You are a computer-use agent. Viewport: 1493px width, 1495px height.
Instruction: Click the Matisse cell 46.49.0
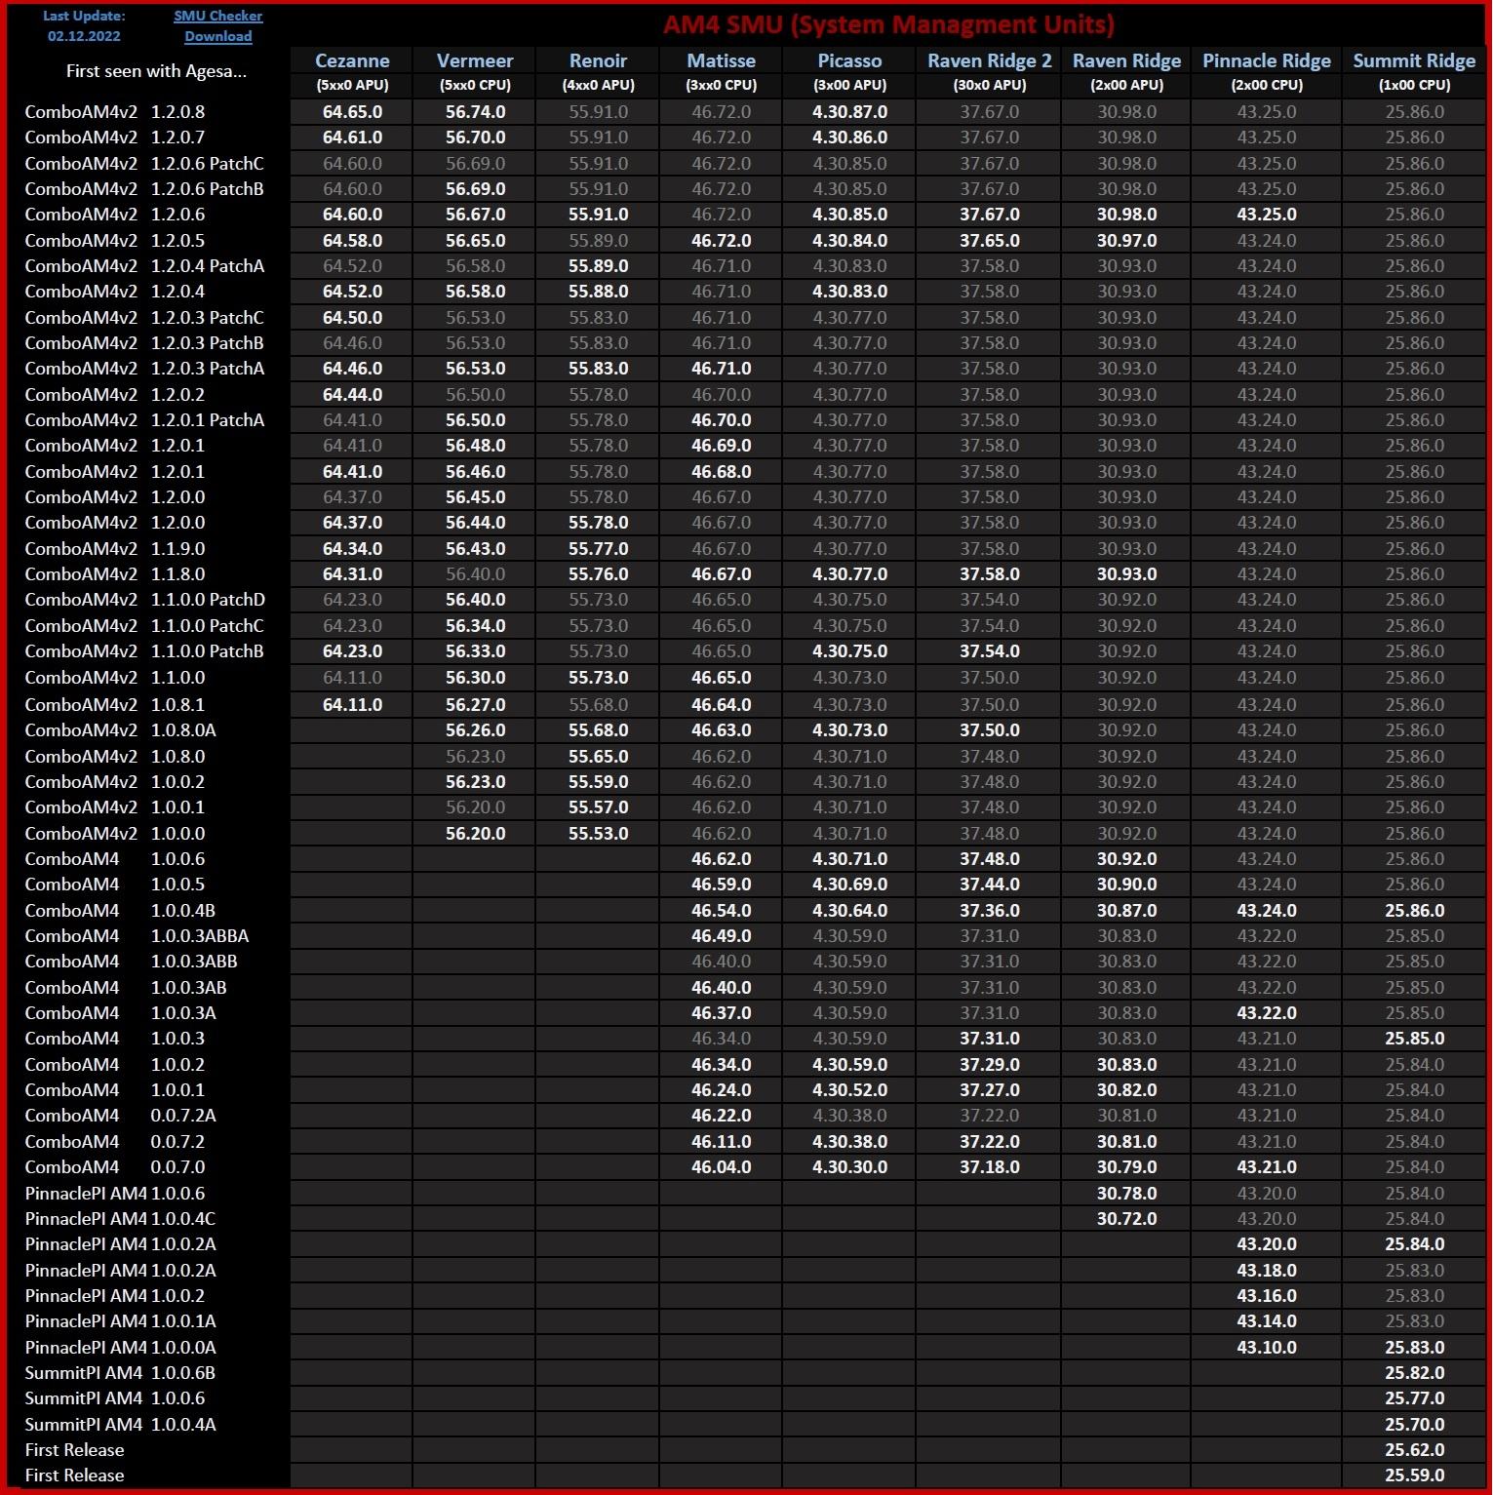tap(721, 935)
